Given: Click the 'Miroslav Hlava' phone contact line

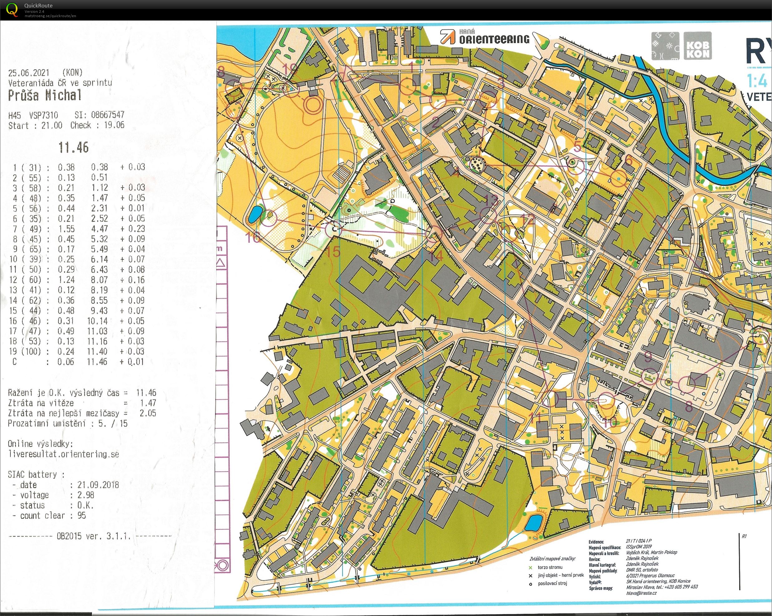Looking at the screenshot, I should pos(662,587).
